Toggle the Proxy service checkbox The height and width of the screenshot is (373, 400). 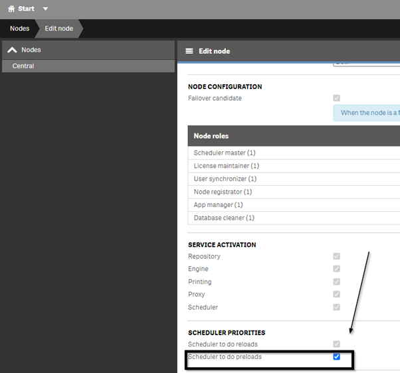336,294
